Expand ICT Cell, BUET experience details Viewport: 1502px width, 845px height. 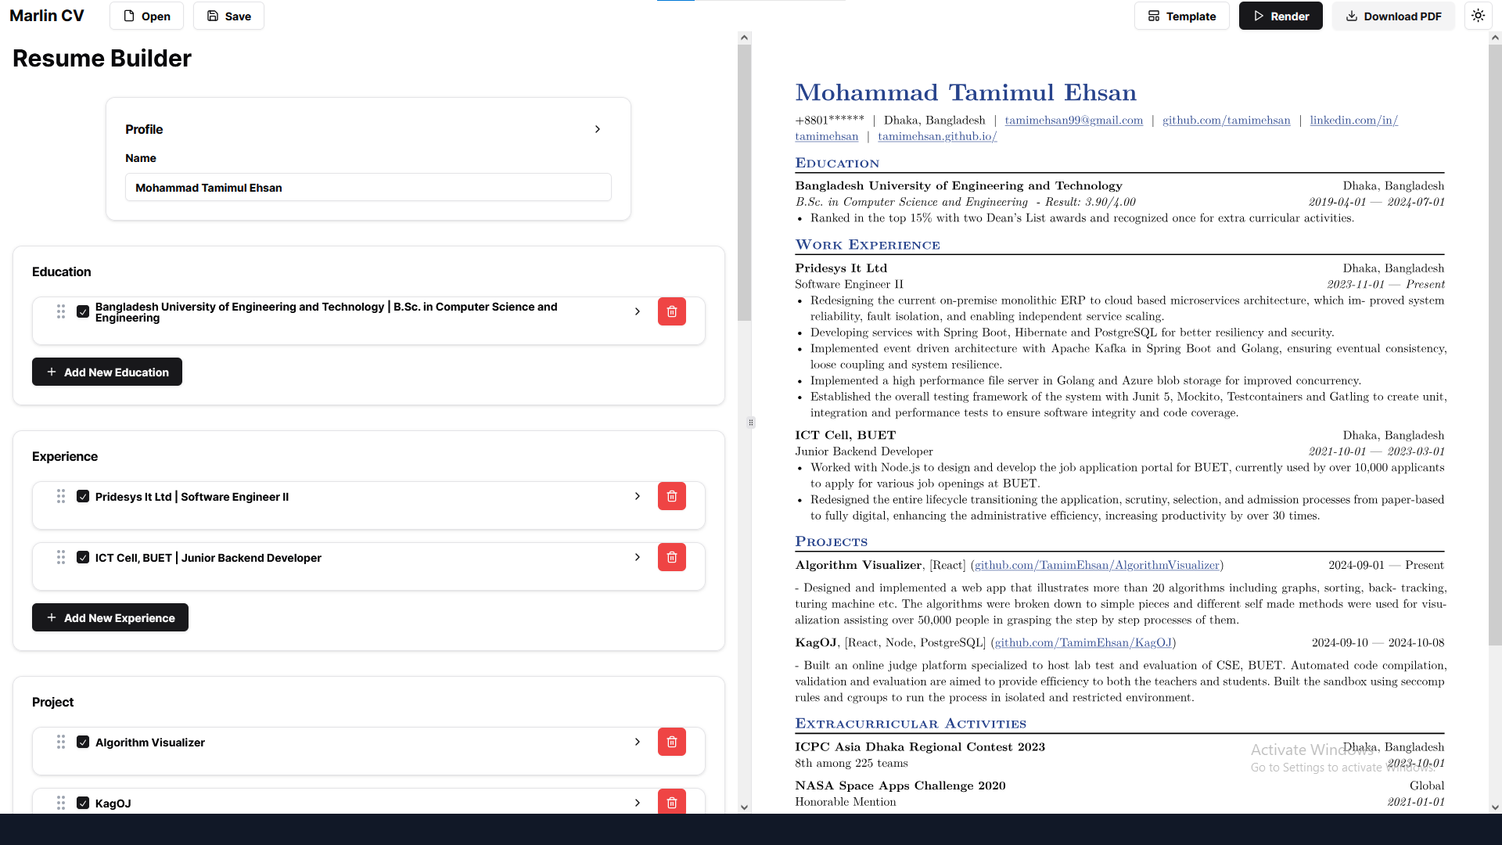click(x=638, y=557)
